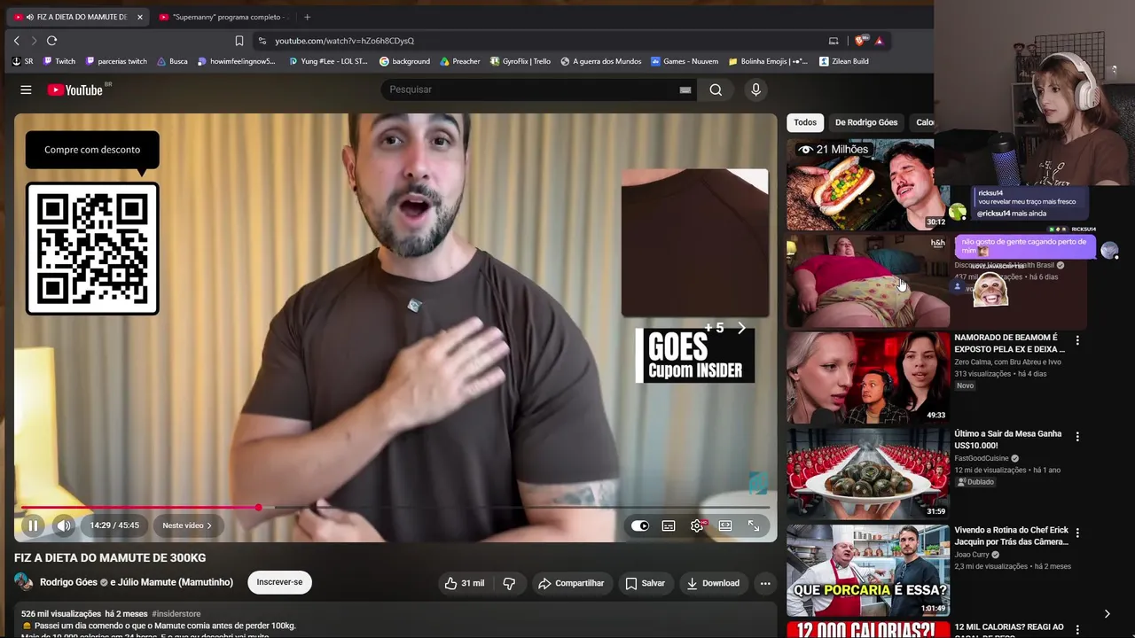Open the A guerra dos Mundos bookmark
Viewport: 1135px width, 638px height.
tap(601, 61)
